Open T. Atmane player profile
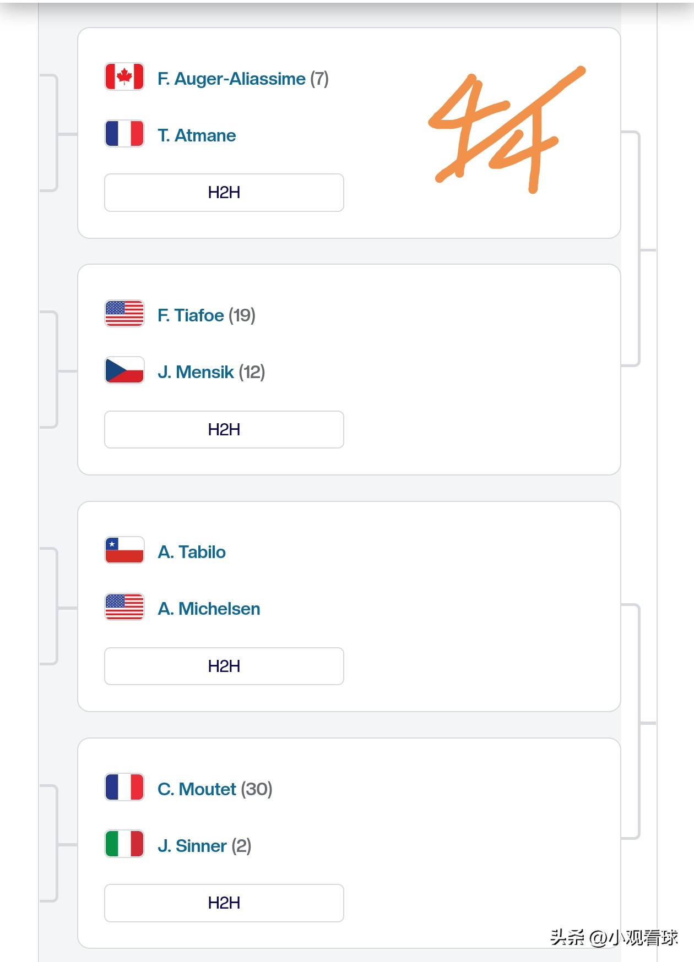This screenshot has width=694, height=962. click(197, 135)
